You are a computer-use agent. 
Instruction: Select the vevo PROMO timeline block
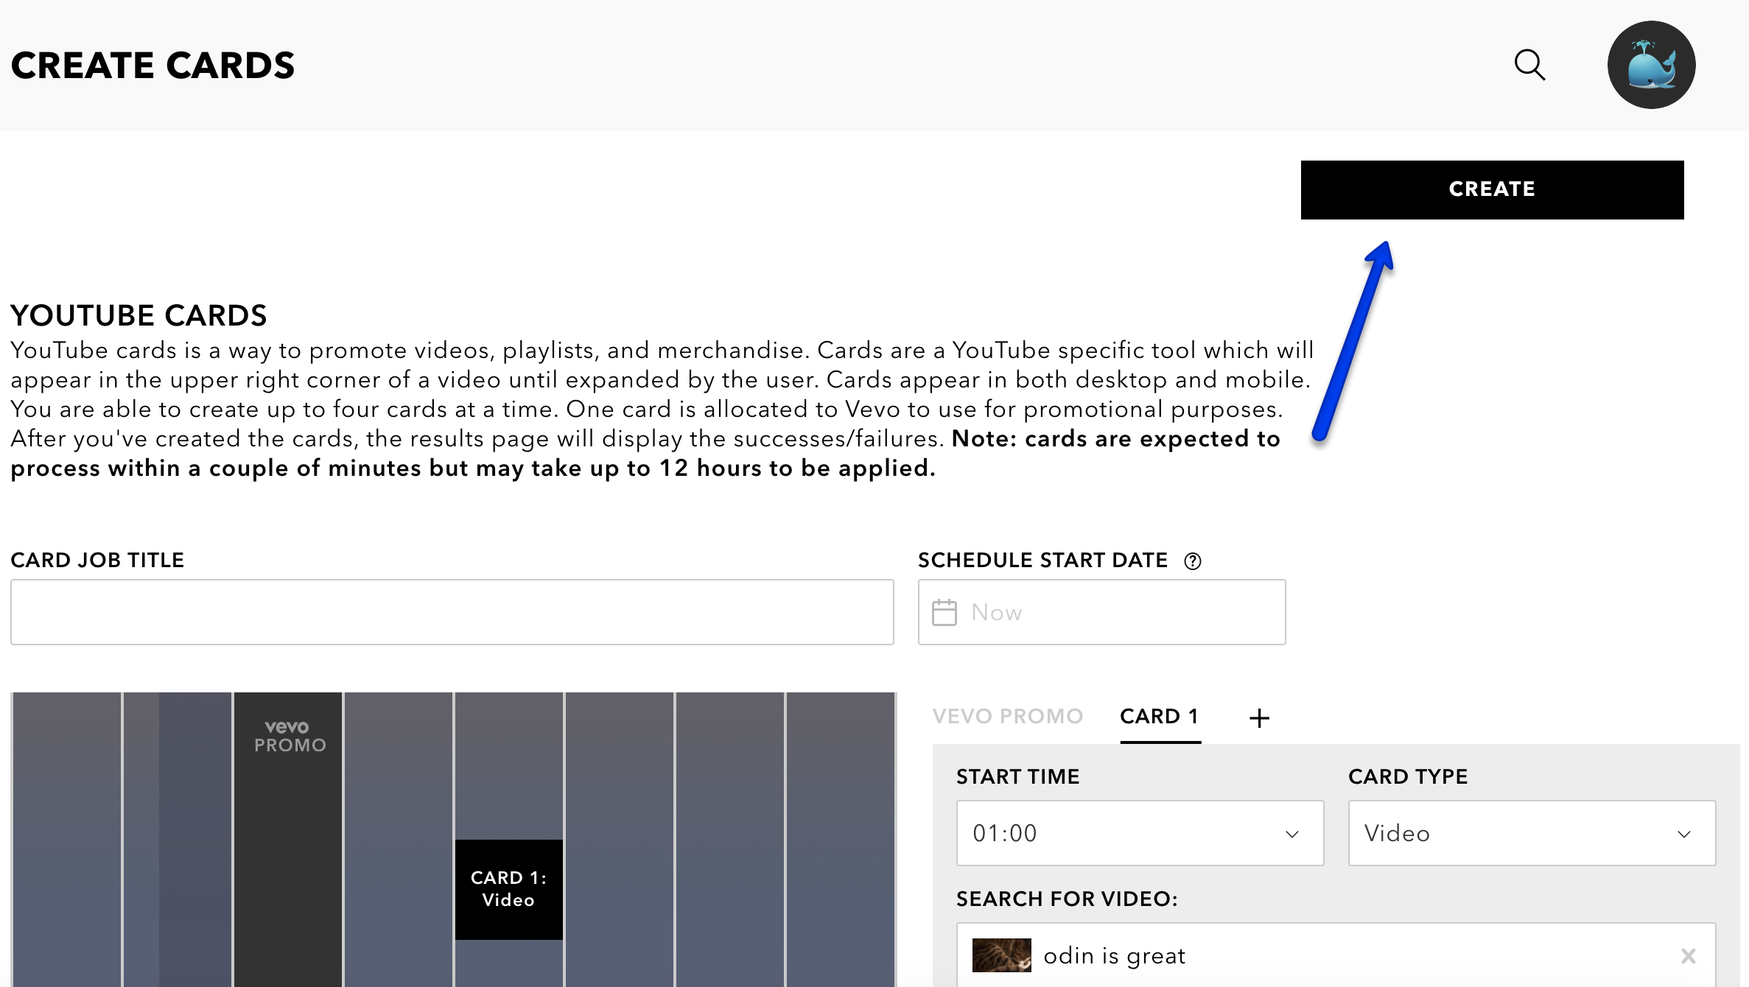(288, 839)
